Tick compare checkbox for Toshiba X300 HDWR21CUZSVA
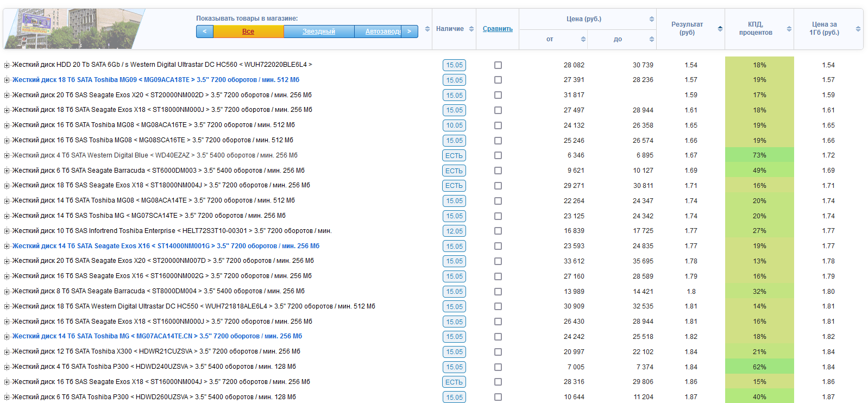Viewport: 868px width, 403px height. coord(498,352)
